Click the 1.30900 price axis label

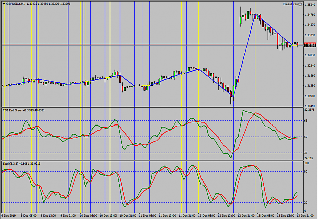[x=310, y=96]
